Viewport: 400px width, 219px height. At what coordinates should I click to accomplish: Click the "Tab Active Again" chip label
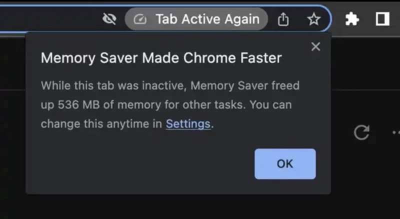coord(207,19)
